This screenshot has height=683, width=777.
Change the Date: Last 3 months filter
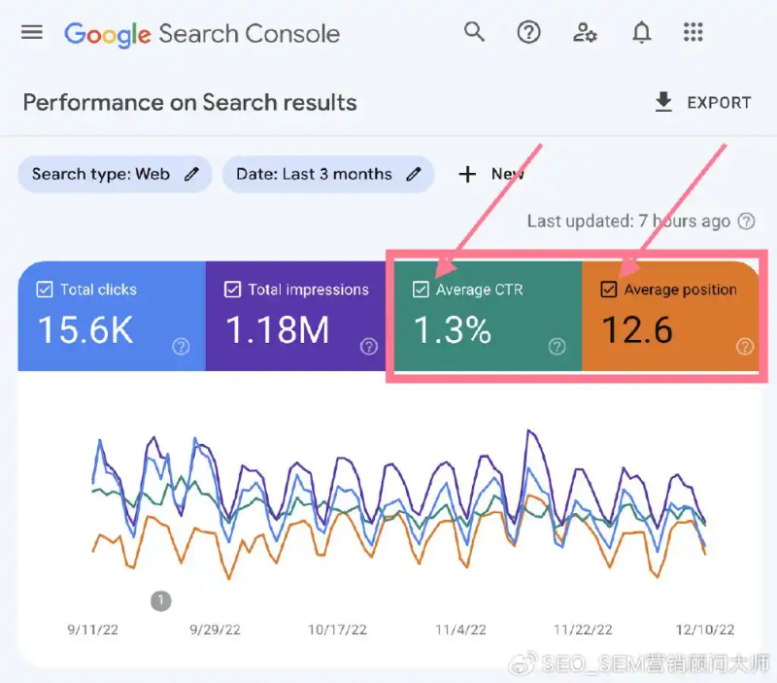pos(328,175)
